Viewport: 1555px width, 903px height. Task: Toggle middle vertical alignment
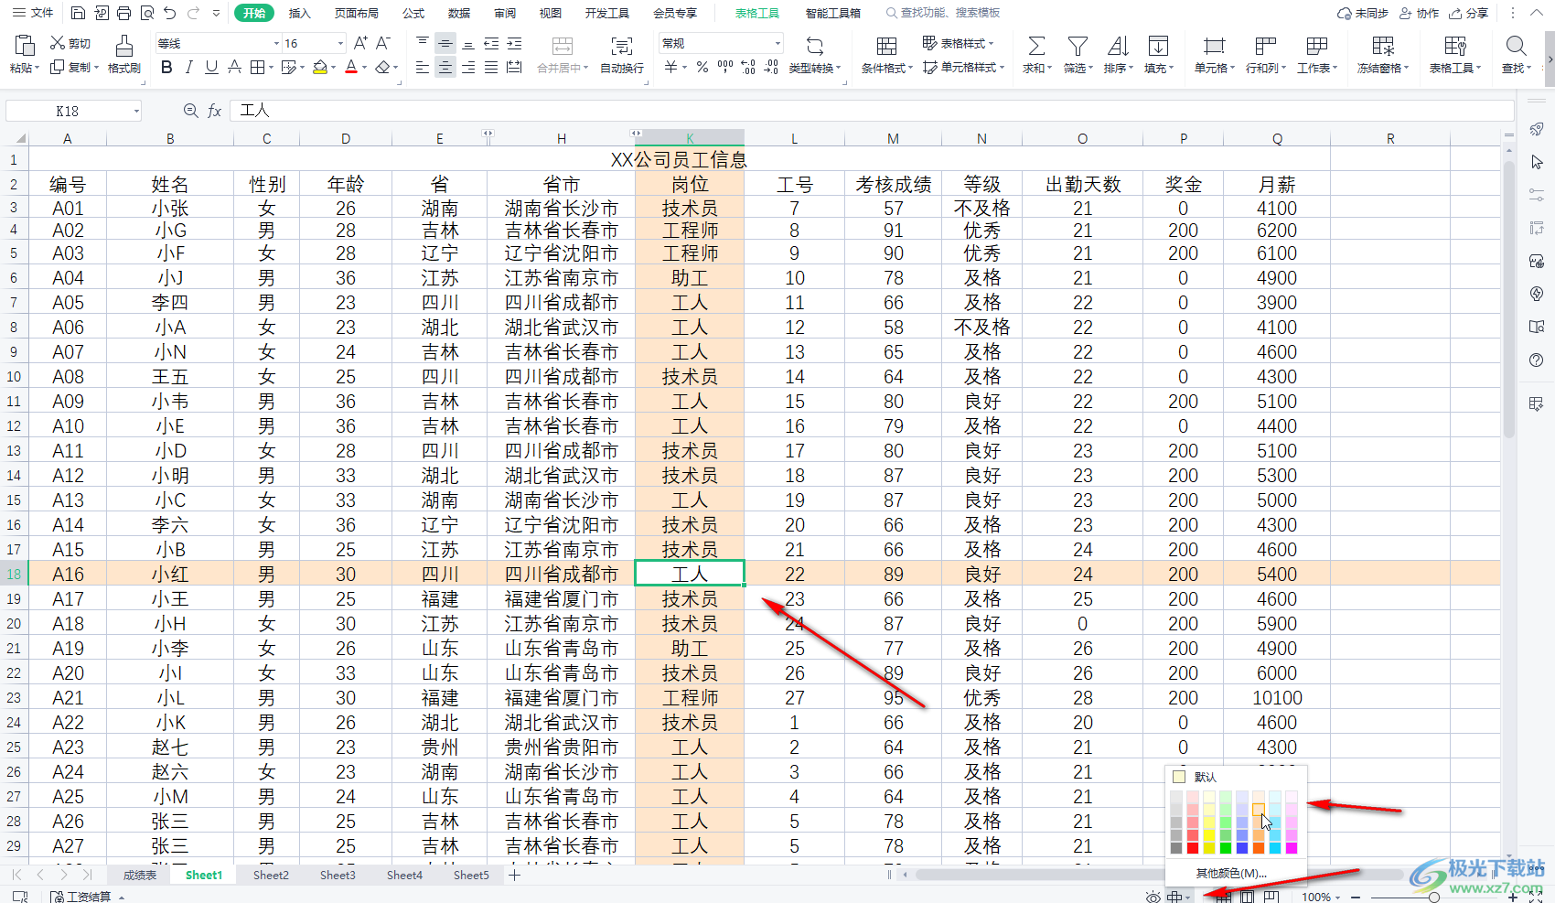point(445,43)
